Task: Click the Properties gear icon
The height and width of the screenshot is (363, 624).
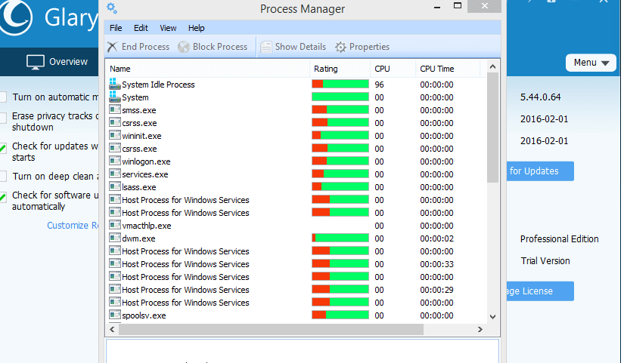Action: coord(340,47)
